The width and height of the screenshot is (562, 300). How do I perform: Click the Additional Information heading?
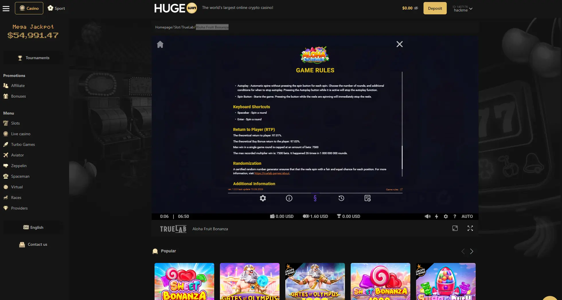coord(254,184)
